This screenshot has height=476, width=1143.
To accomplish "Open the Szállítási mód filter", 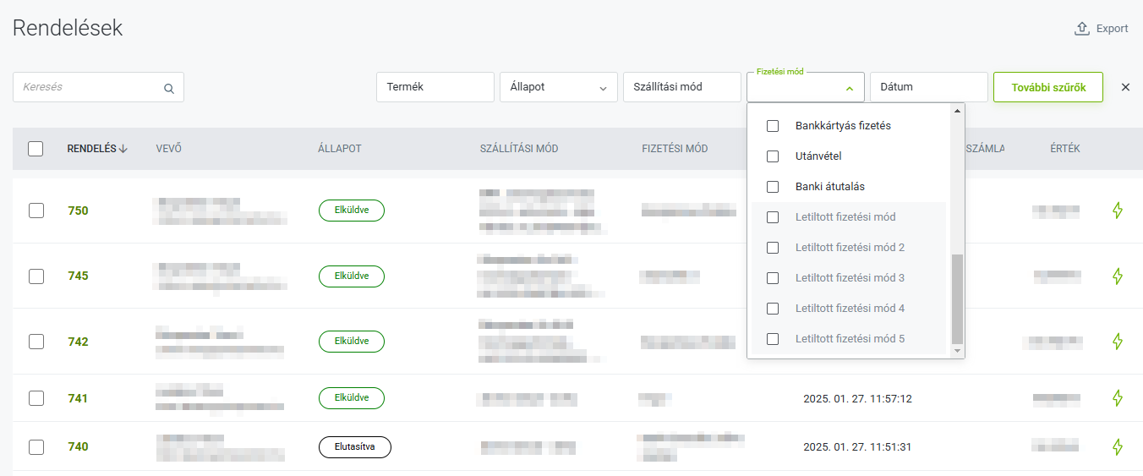I will 682,87.
